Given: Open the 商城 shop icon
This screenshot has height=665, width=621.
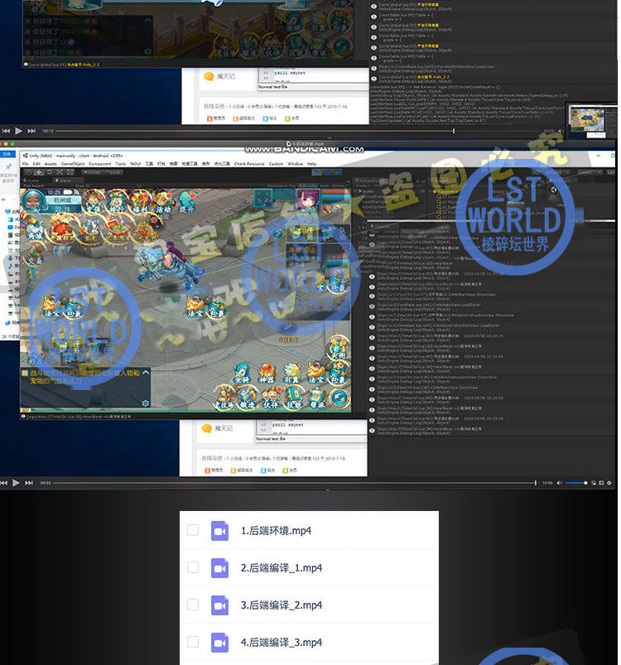Looking at the screenshot, I should (x=35, y=229).
